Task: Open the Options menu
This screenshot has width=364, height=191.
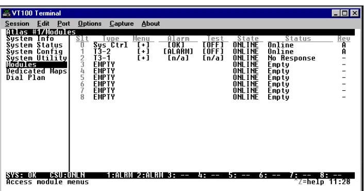Action: [90, 24]
